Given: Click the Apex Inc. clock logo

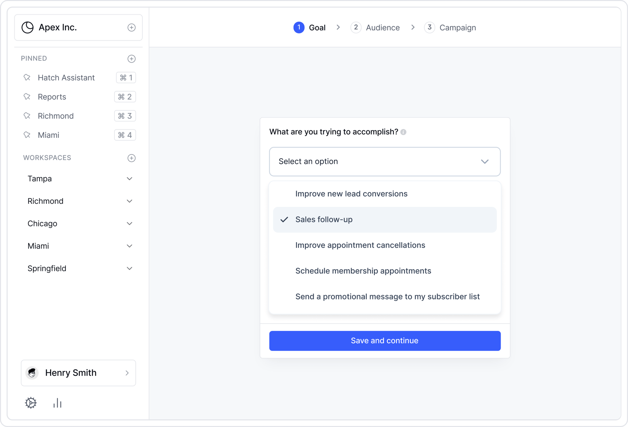Looking at the screenshot, I should click(x=27, y=27).
